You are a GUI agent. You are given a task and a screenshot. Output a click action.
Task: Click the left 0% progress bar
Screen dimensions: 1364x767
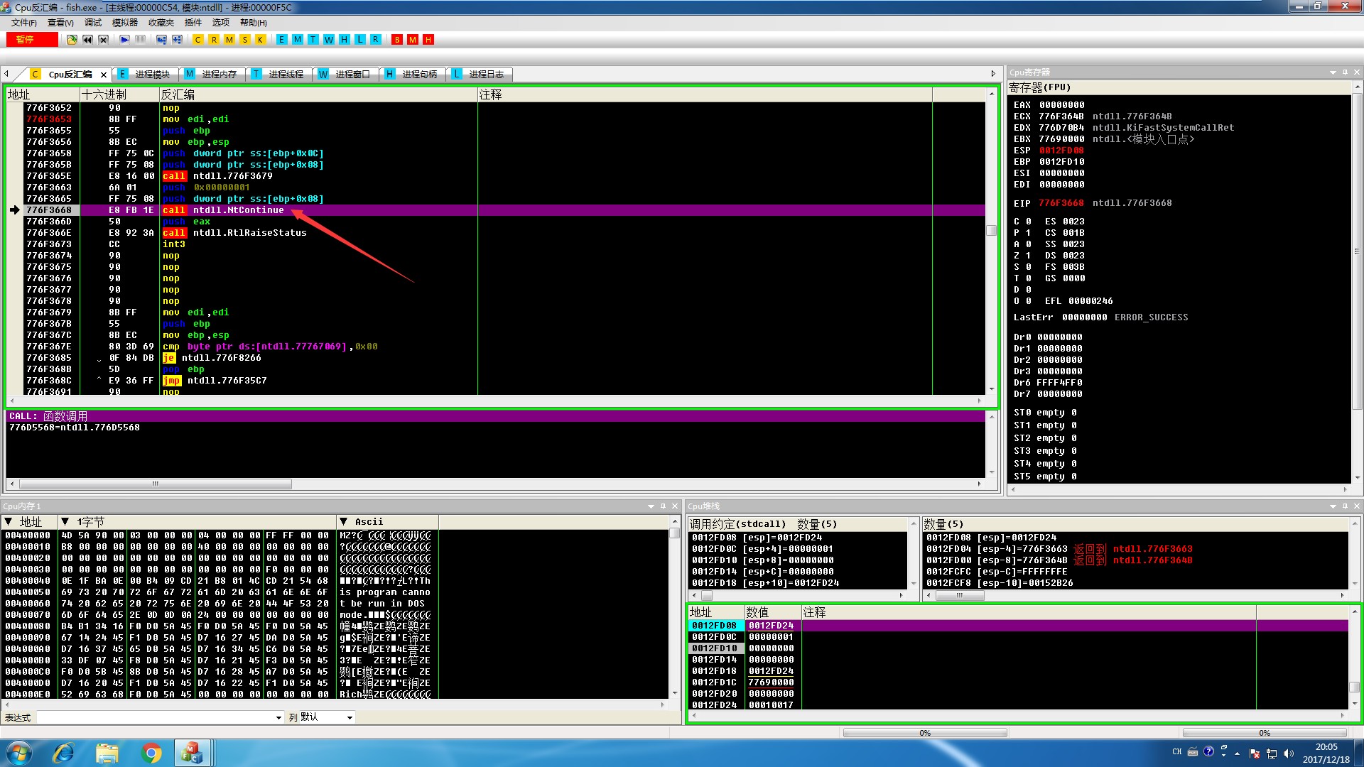(x=925, y=732)
